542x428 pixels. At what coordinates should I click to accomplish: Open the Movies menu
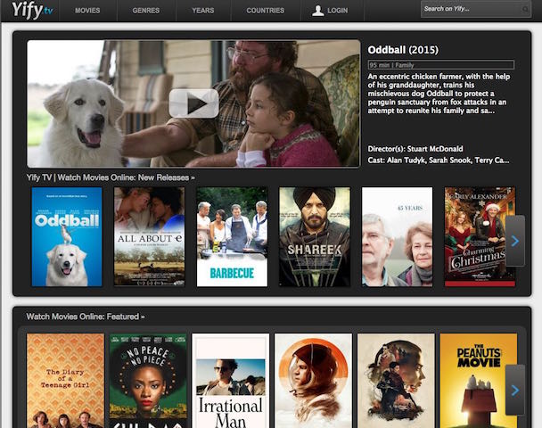click(87, 11)
